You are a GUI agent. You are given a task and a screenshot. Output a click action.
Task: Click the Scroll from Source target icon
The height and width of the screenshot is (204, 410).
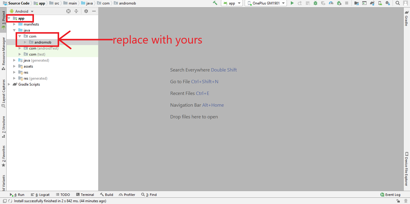(68, 11)
